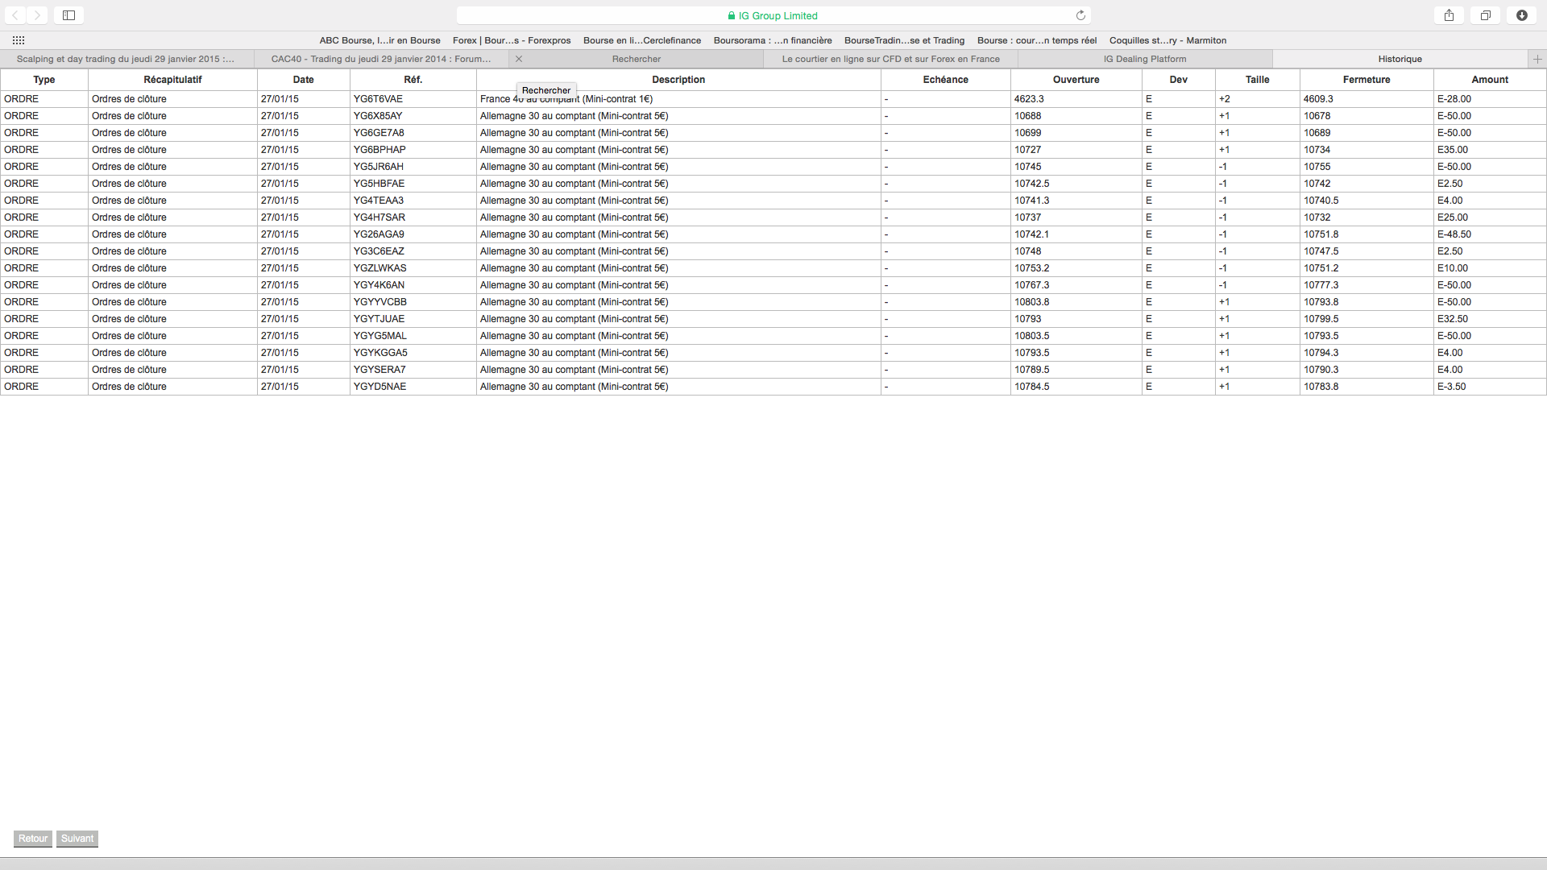The height and width of the screenshot is (870, 1547).
Task: Select the row with reference YG6T6VAE
Action: 378,99
